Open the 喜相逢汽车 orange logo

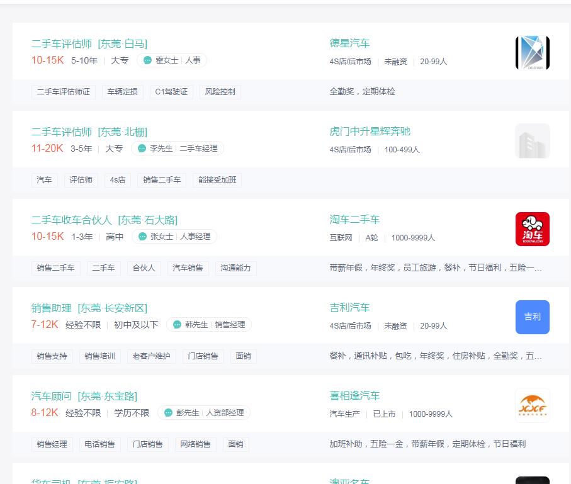[x=533, y=405]
